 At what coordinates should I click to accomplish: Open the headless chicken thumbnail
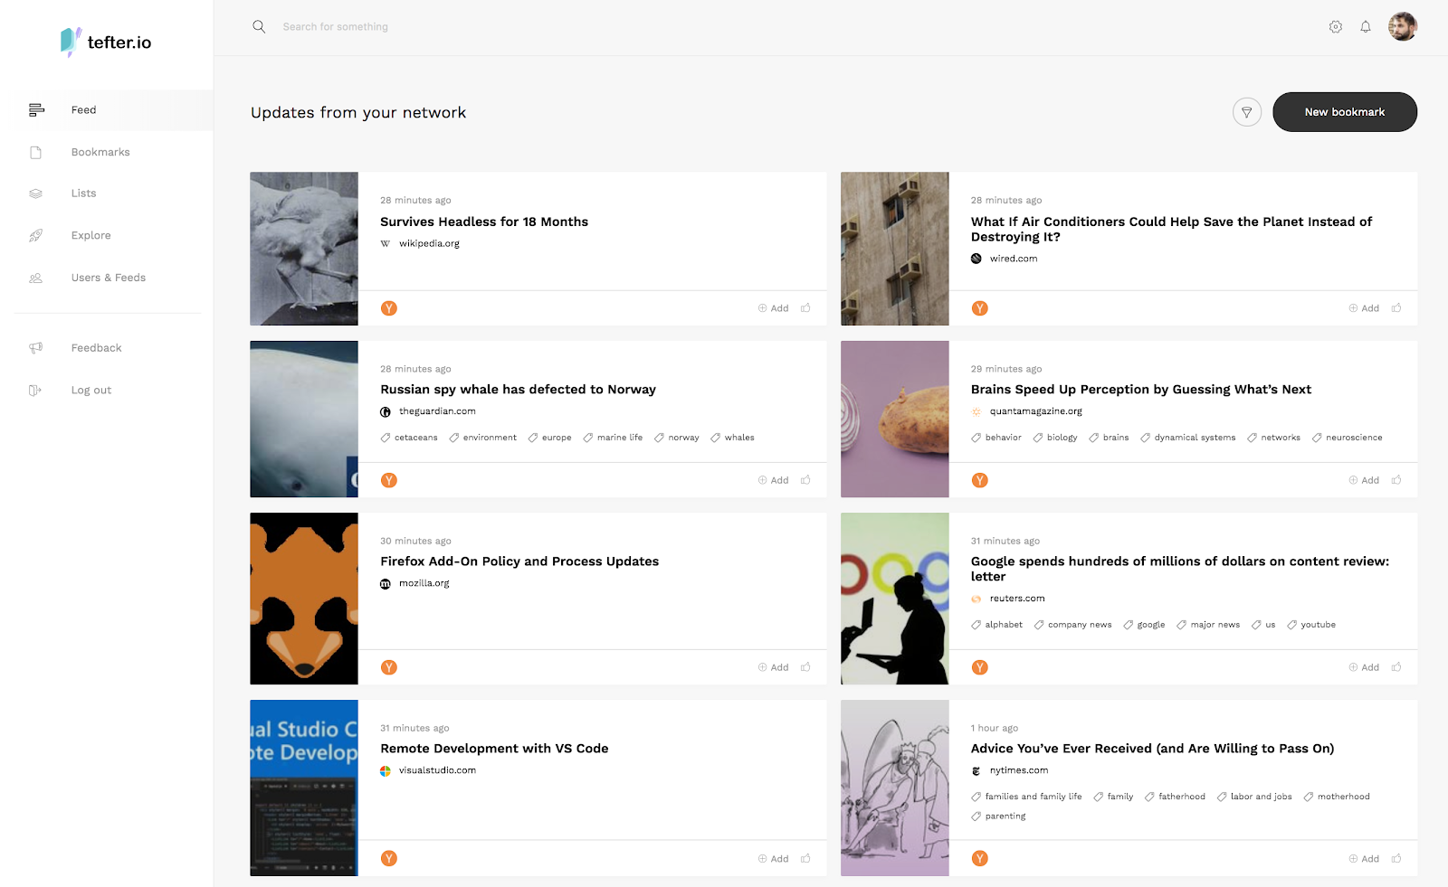[x=304, y=249]
